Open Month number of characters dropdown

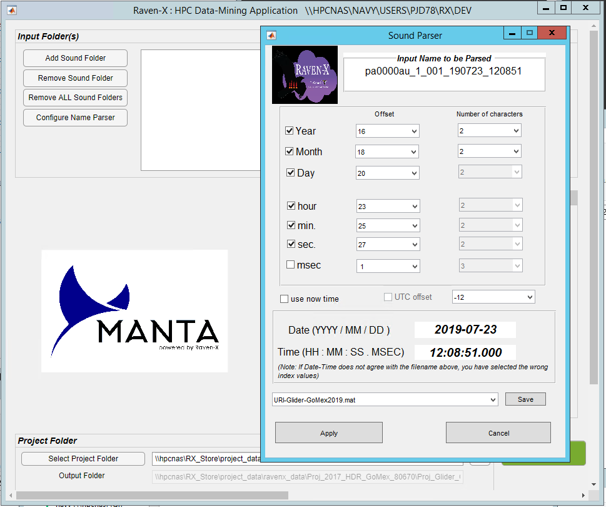point(489,151)
